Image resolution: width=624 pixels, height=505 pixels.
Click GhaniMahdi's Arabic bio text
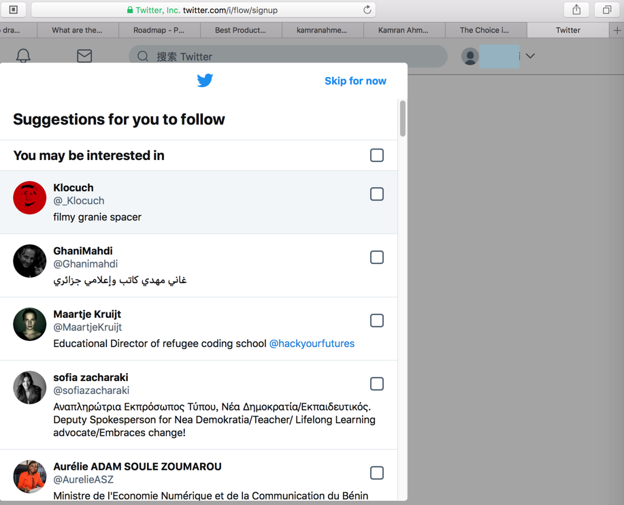point(120,280)
